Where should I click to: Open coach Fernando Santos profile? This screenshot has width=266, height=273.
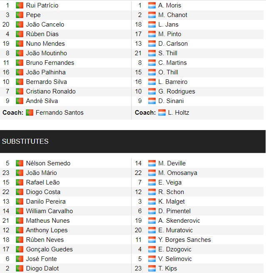pos(60,113)
